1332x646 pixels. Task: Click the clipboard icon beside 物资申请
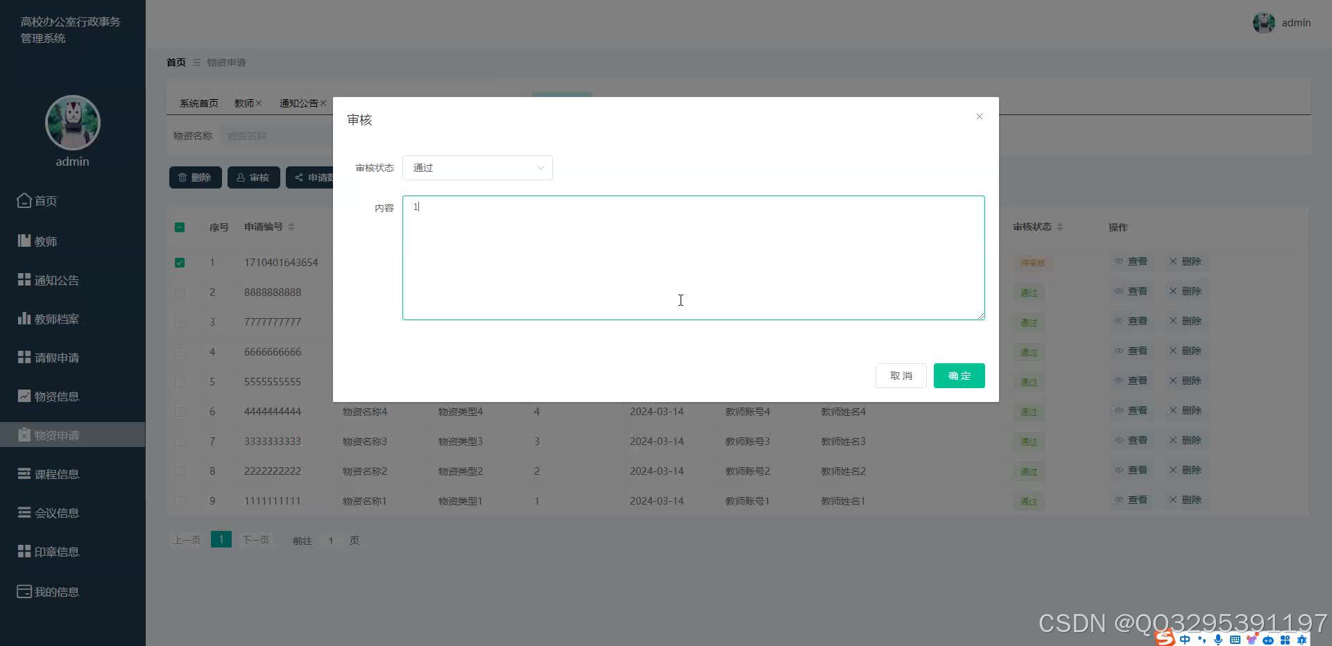click(24, 435)
